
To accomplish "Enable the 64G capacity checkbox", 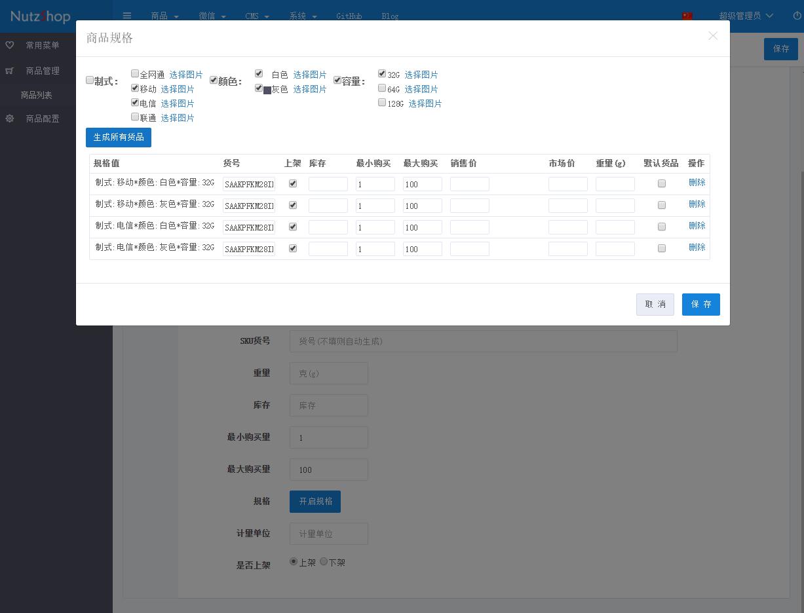I will [x=382, y=88].
